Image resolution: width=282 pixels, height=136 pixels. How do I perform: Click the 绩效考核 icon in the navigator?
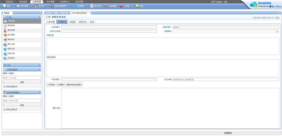click(5, 26)
